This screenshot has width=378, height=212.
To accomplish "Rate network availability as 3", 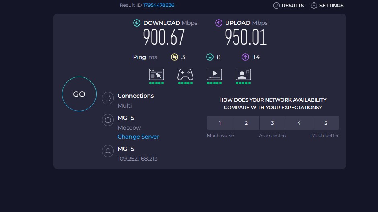I will (x=273, y=123).
